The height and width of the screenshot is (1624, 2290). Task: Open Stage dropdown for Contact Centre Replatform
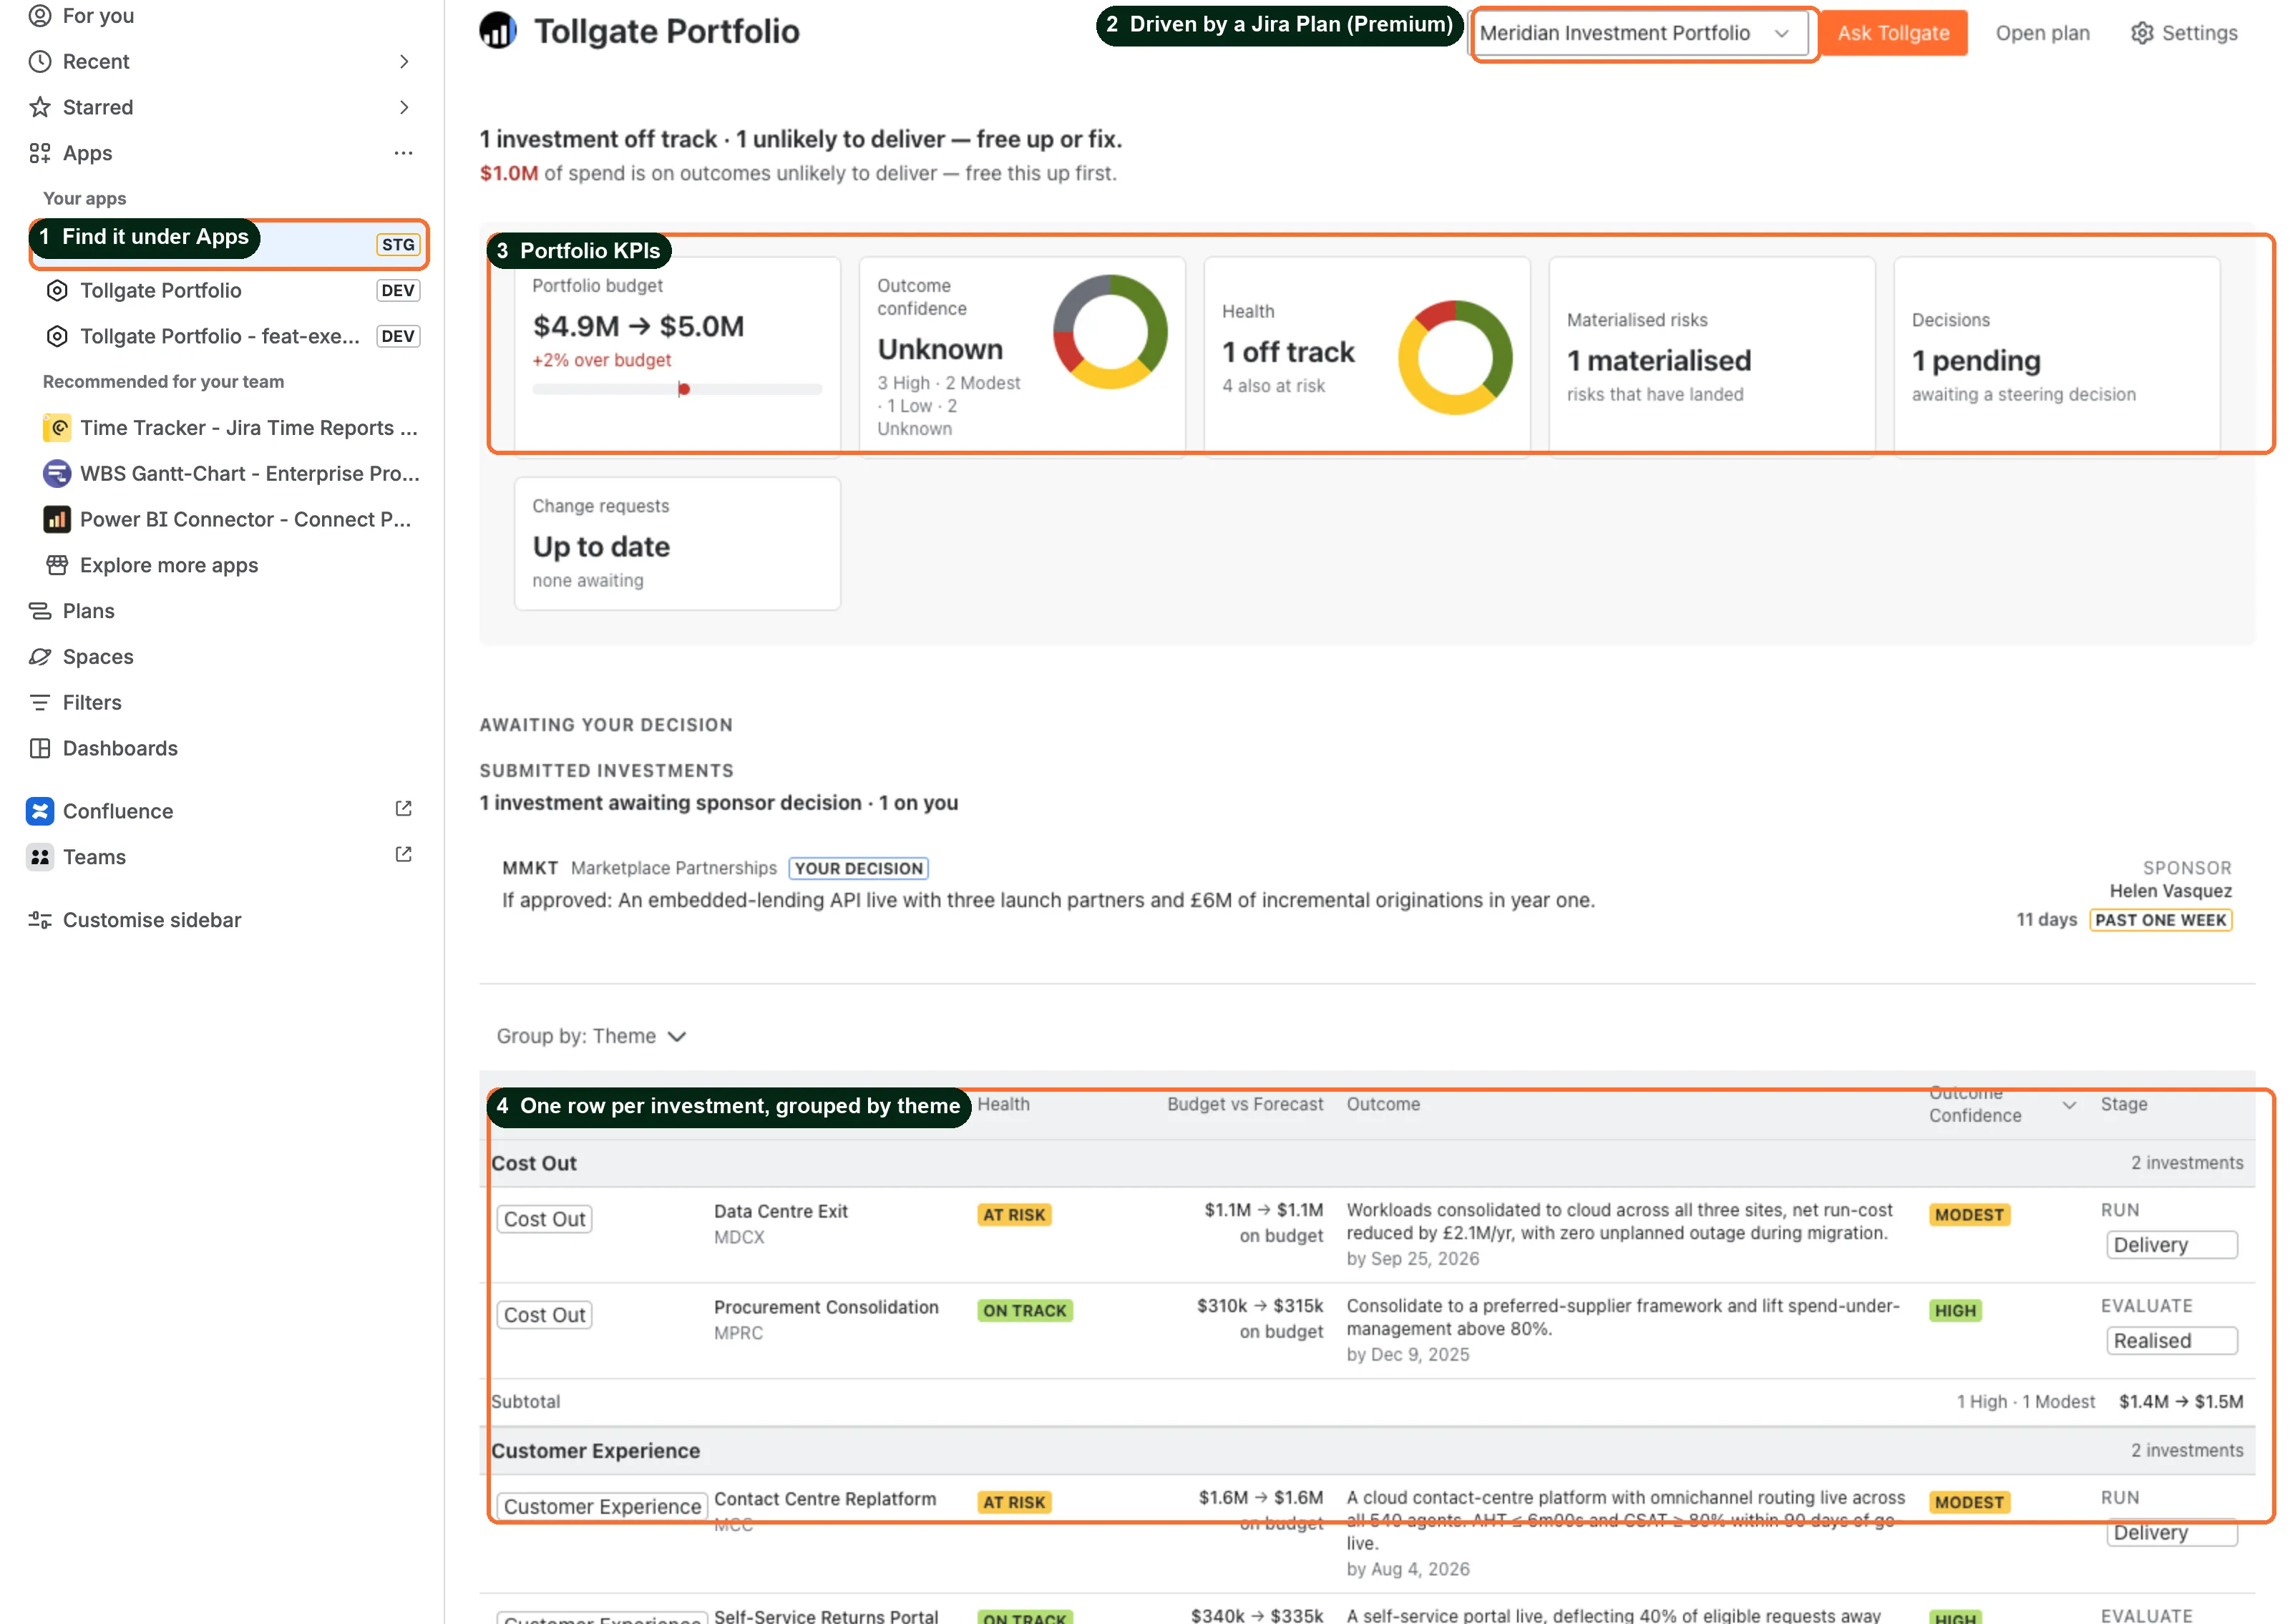(2171, 1532)
